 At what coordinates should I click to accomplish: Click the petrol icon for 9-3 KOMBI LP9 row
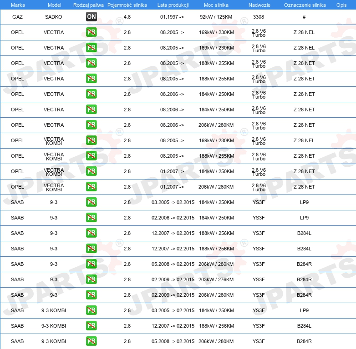coord(91,310)
